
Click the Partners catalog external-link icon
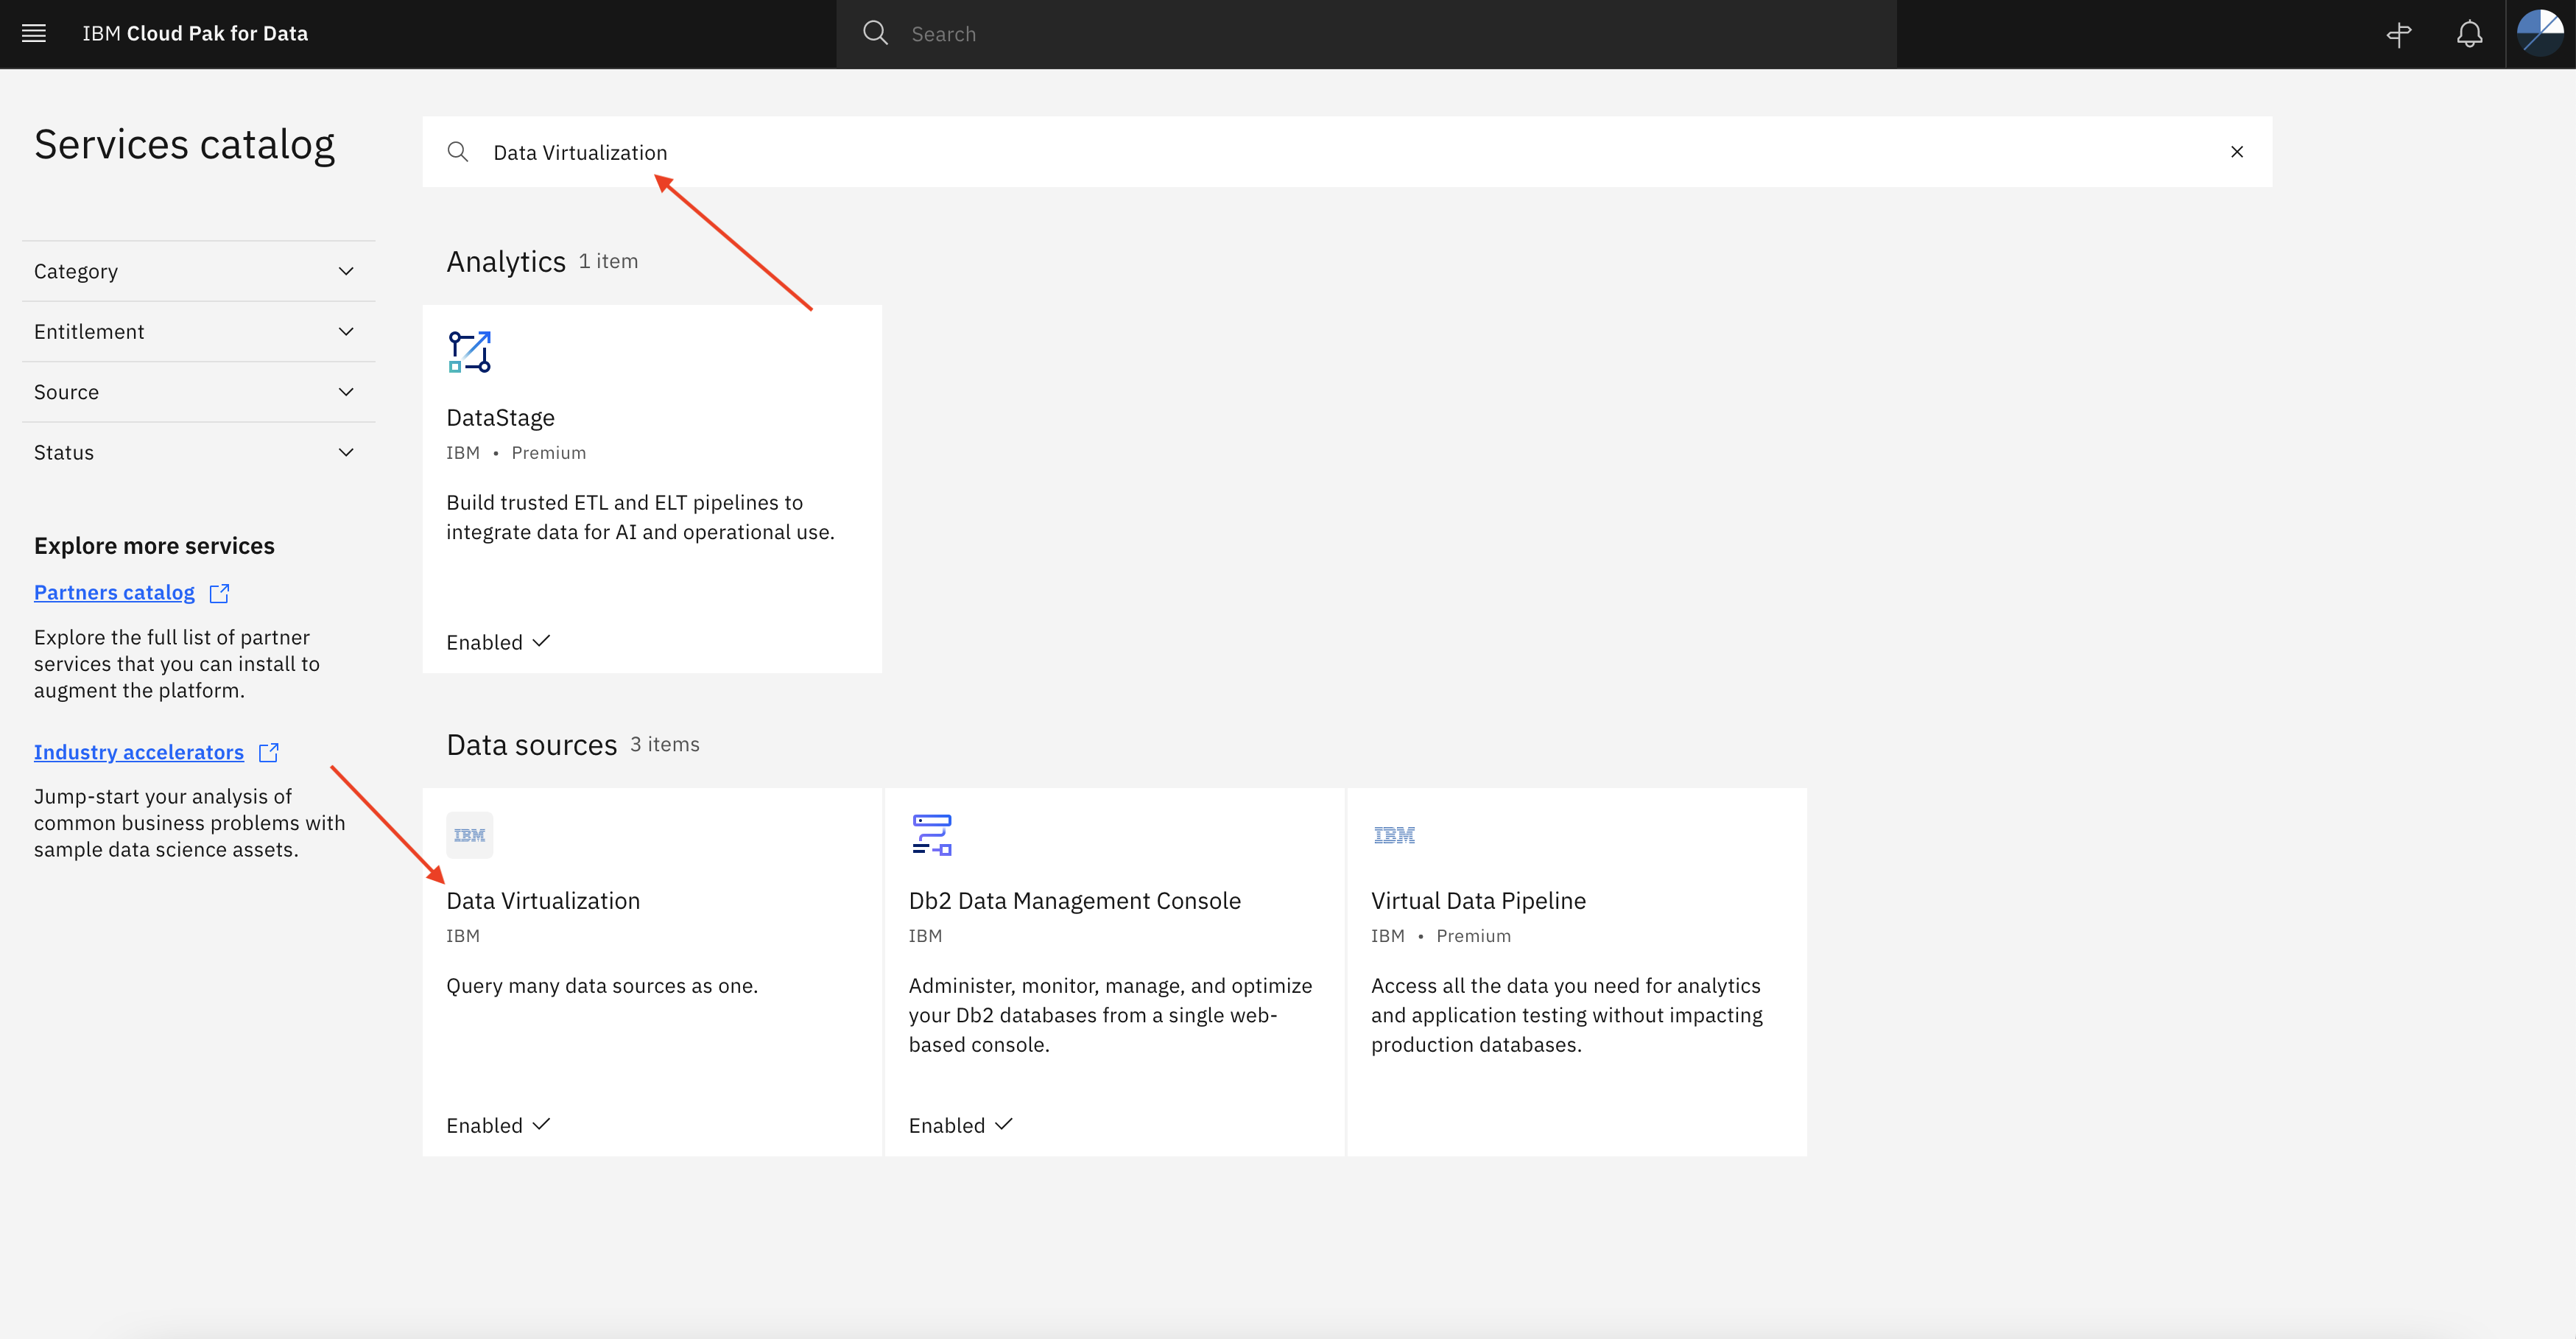tap(219, 593)
